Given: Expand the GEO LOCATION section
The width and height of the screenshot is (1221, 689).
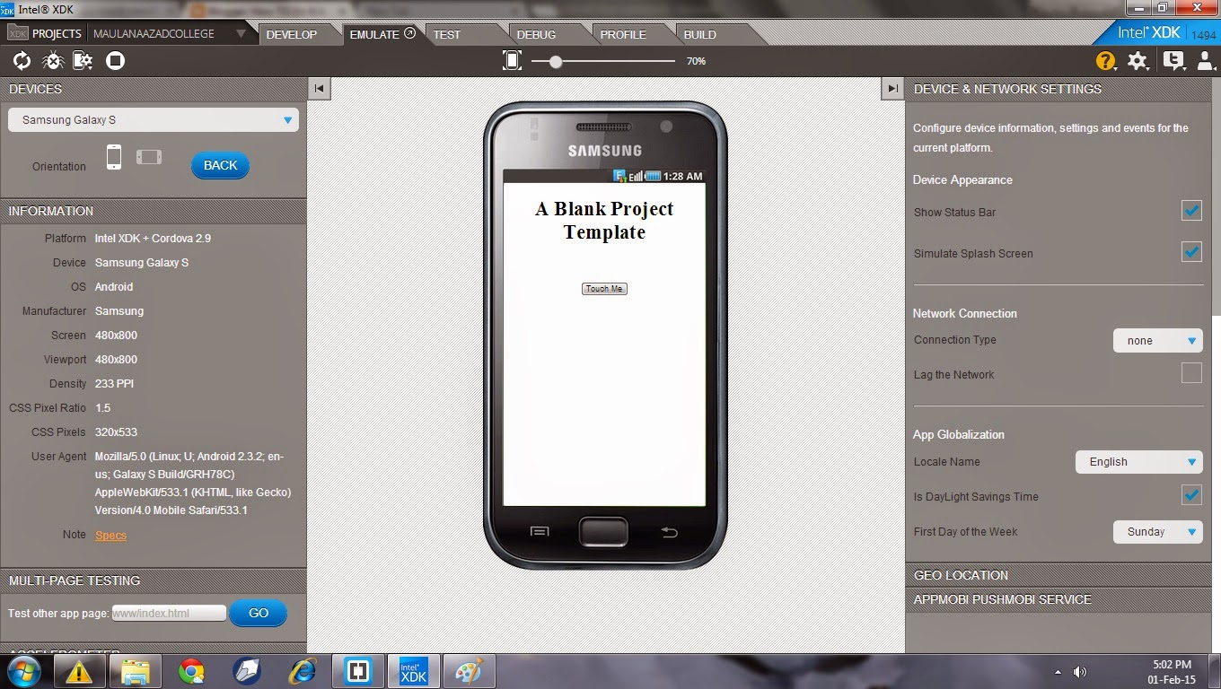Looking at the screenshot, I should (1058, 575).
